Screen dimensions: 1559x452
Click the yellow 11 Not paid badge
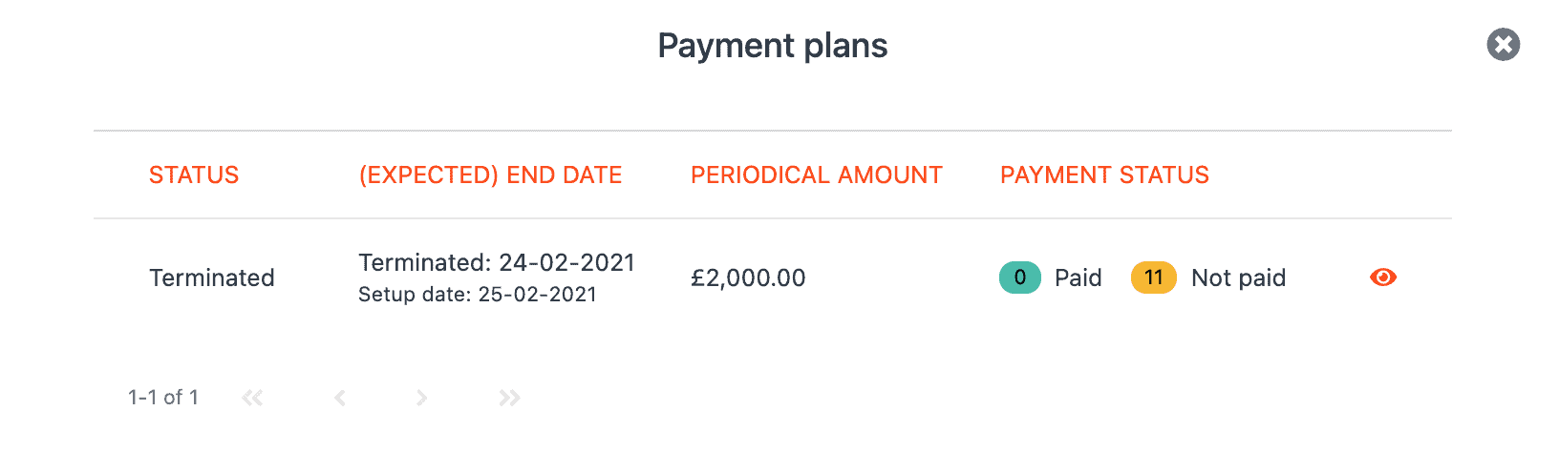pos(1154,277)
